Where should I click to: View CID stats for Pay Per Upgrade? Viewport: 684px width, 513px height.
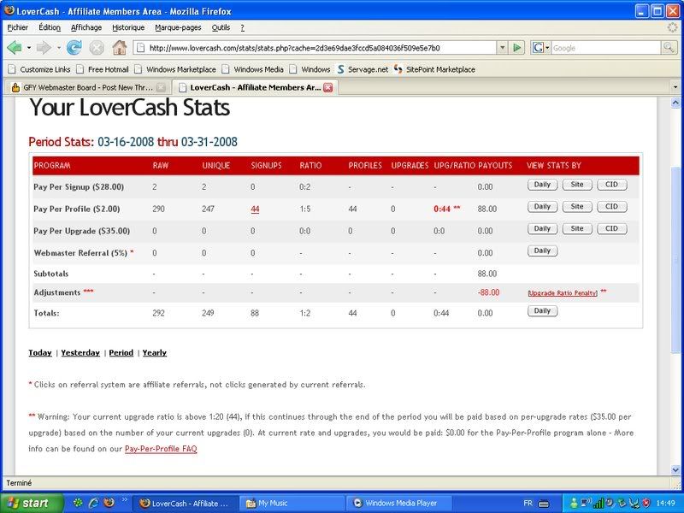(611, 228)
